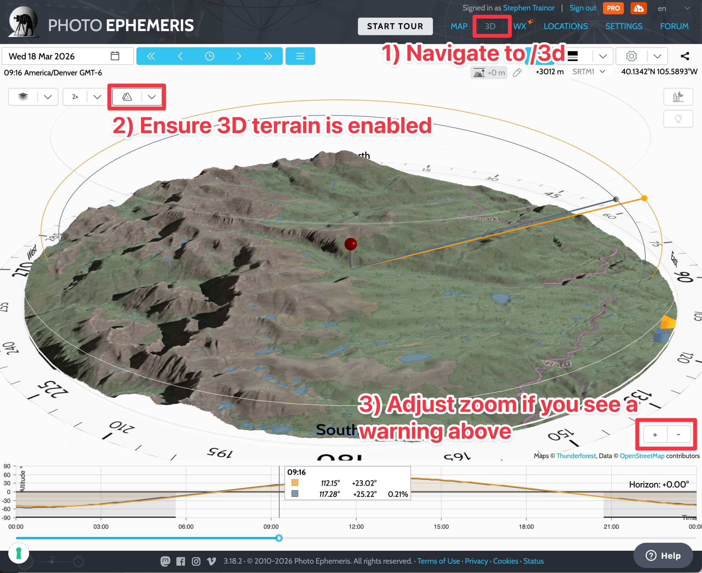
Task: Jump back with double-left chevron
Action: (151, 56)
